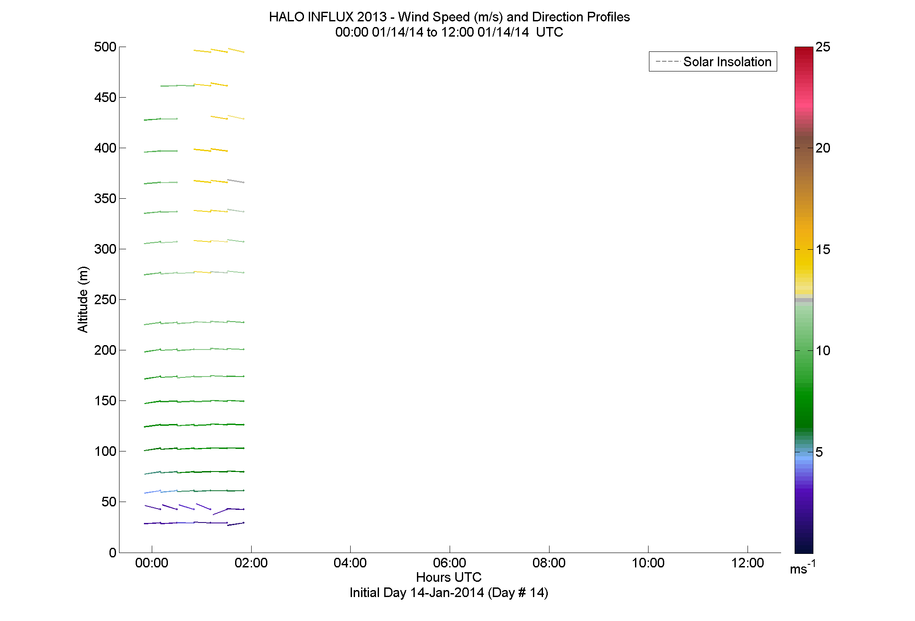915x621 pixels.
Task: Click the 300 altitude tick label
Action: (105, 249)
